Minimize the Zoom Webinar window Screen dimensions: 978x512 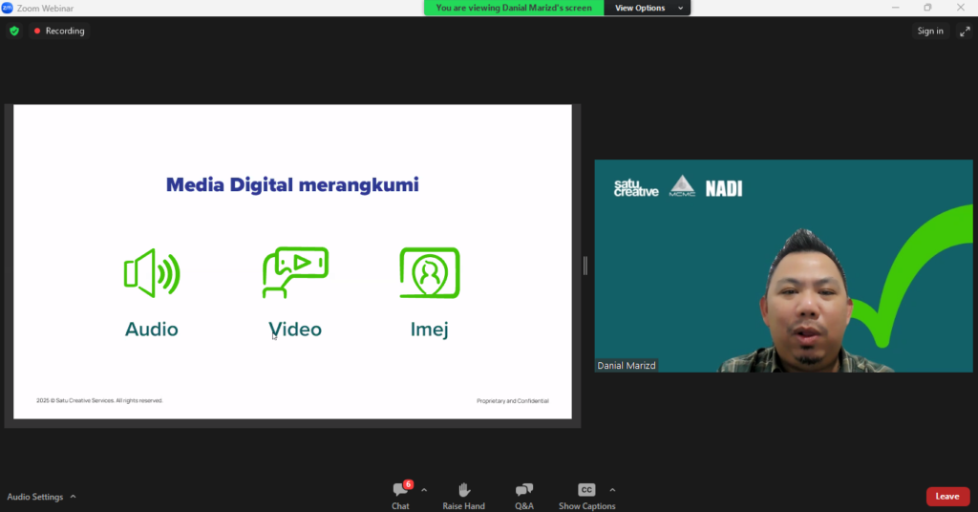click(895, 8)
